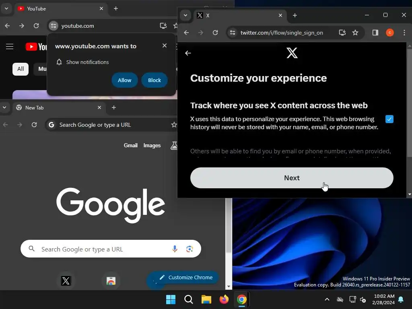
Task: Open File Explorer from taskbar
Action: pos(206,299)
